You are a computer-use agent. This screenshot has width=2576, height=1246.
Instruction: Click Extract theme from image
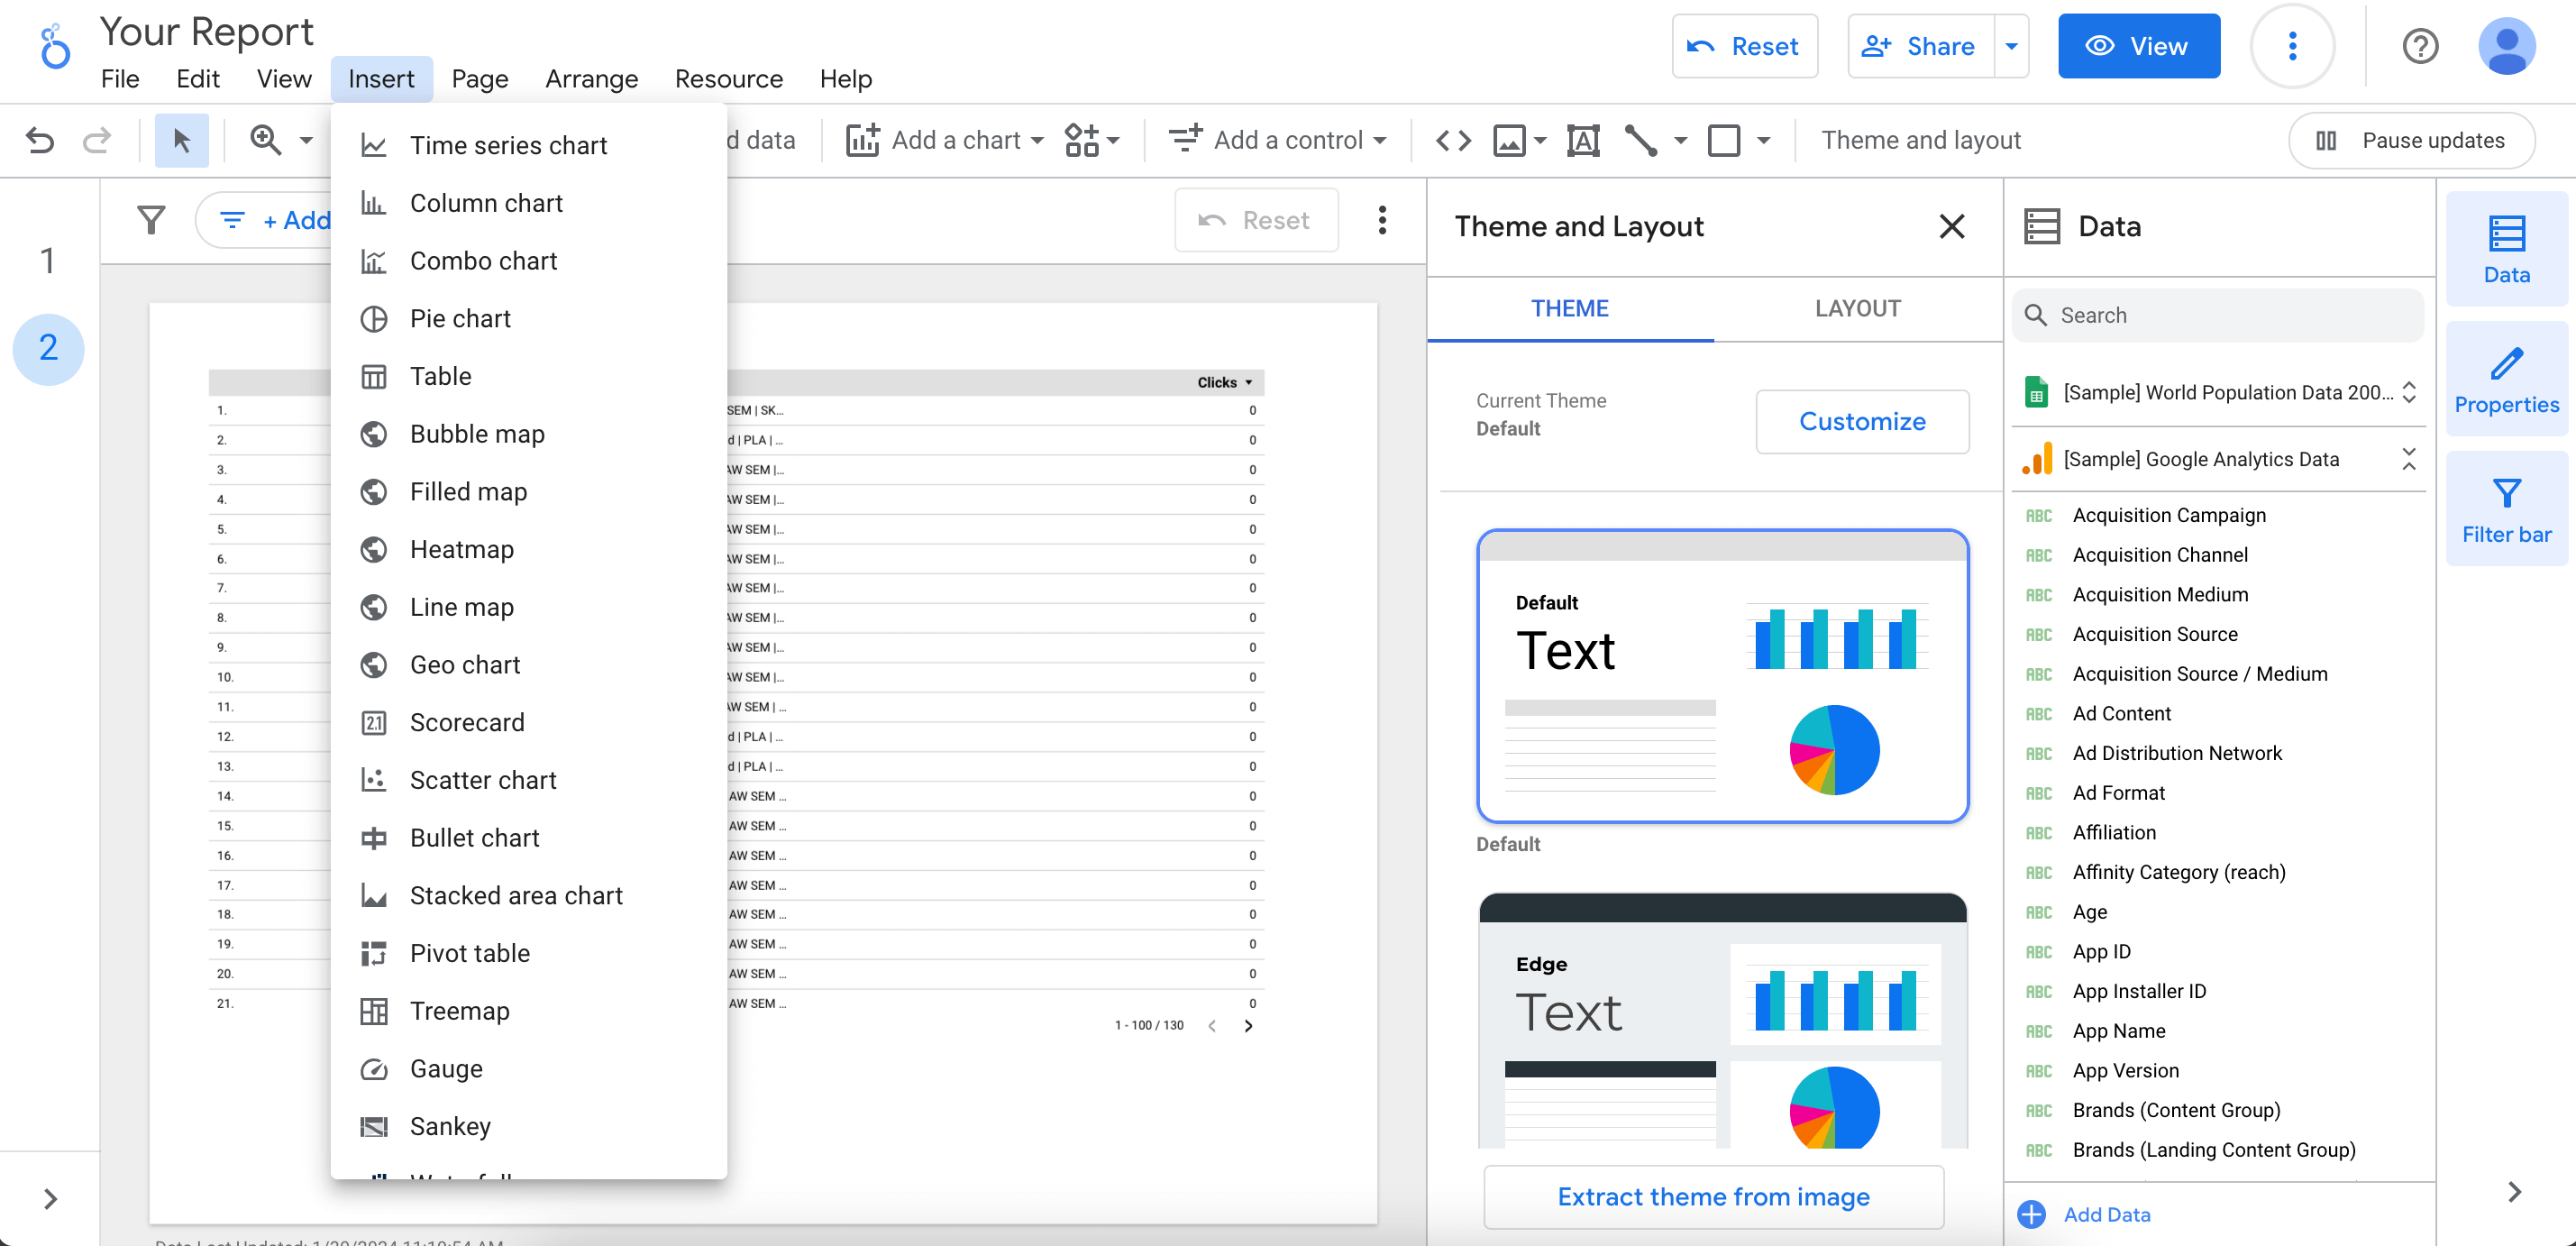pos(1712,1196)
